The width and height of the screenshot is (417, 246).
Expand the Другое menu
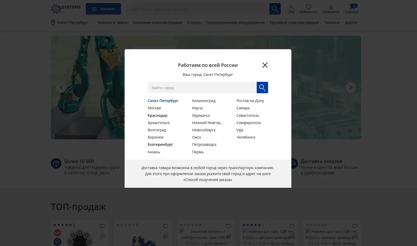351,23
